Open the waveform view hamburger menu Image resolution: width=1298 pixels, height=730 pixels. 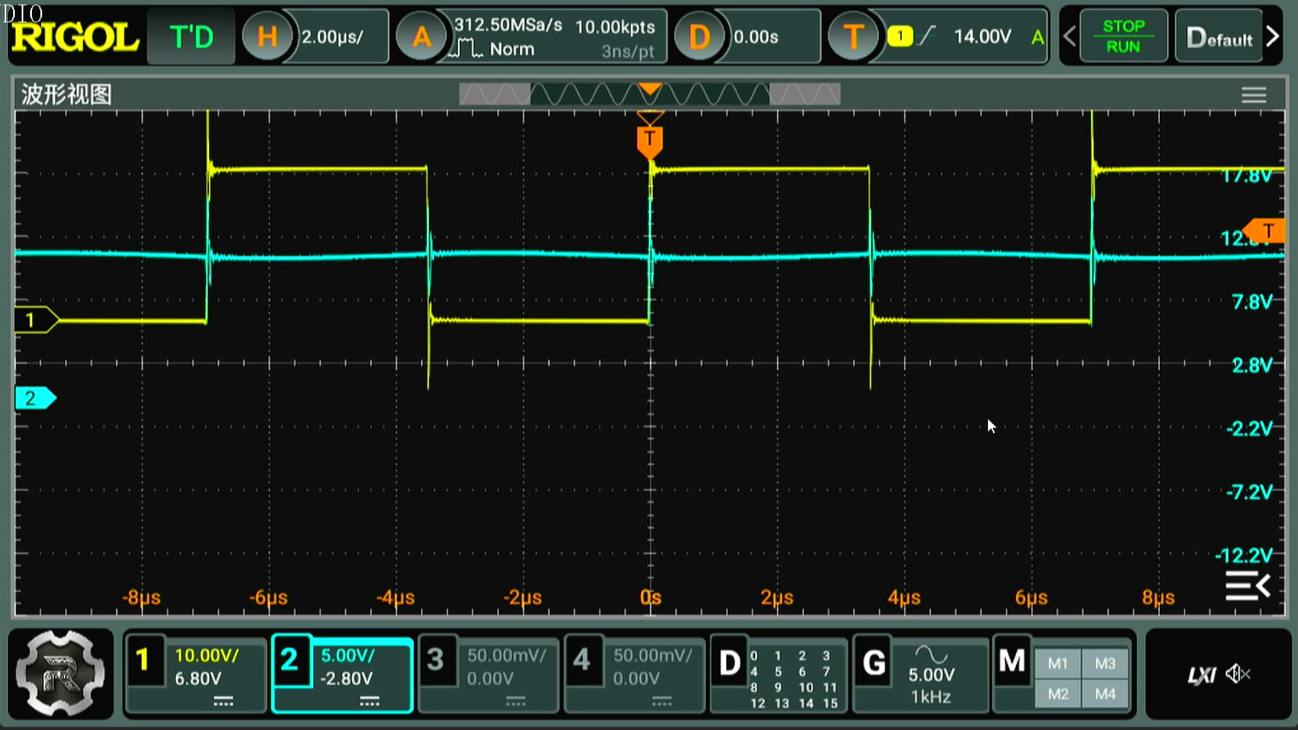tap(1253, 95)
